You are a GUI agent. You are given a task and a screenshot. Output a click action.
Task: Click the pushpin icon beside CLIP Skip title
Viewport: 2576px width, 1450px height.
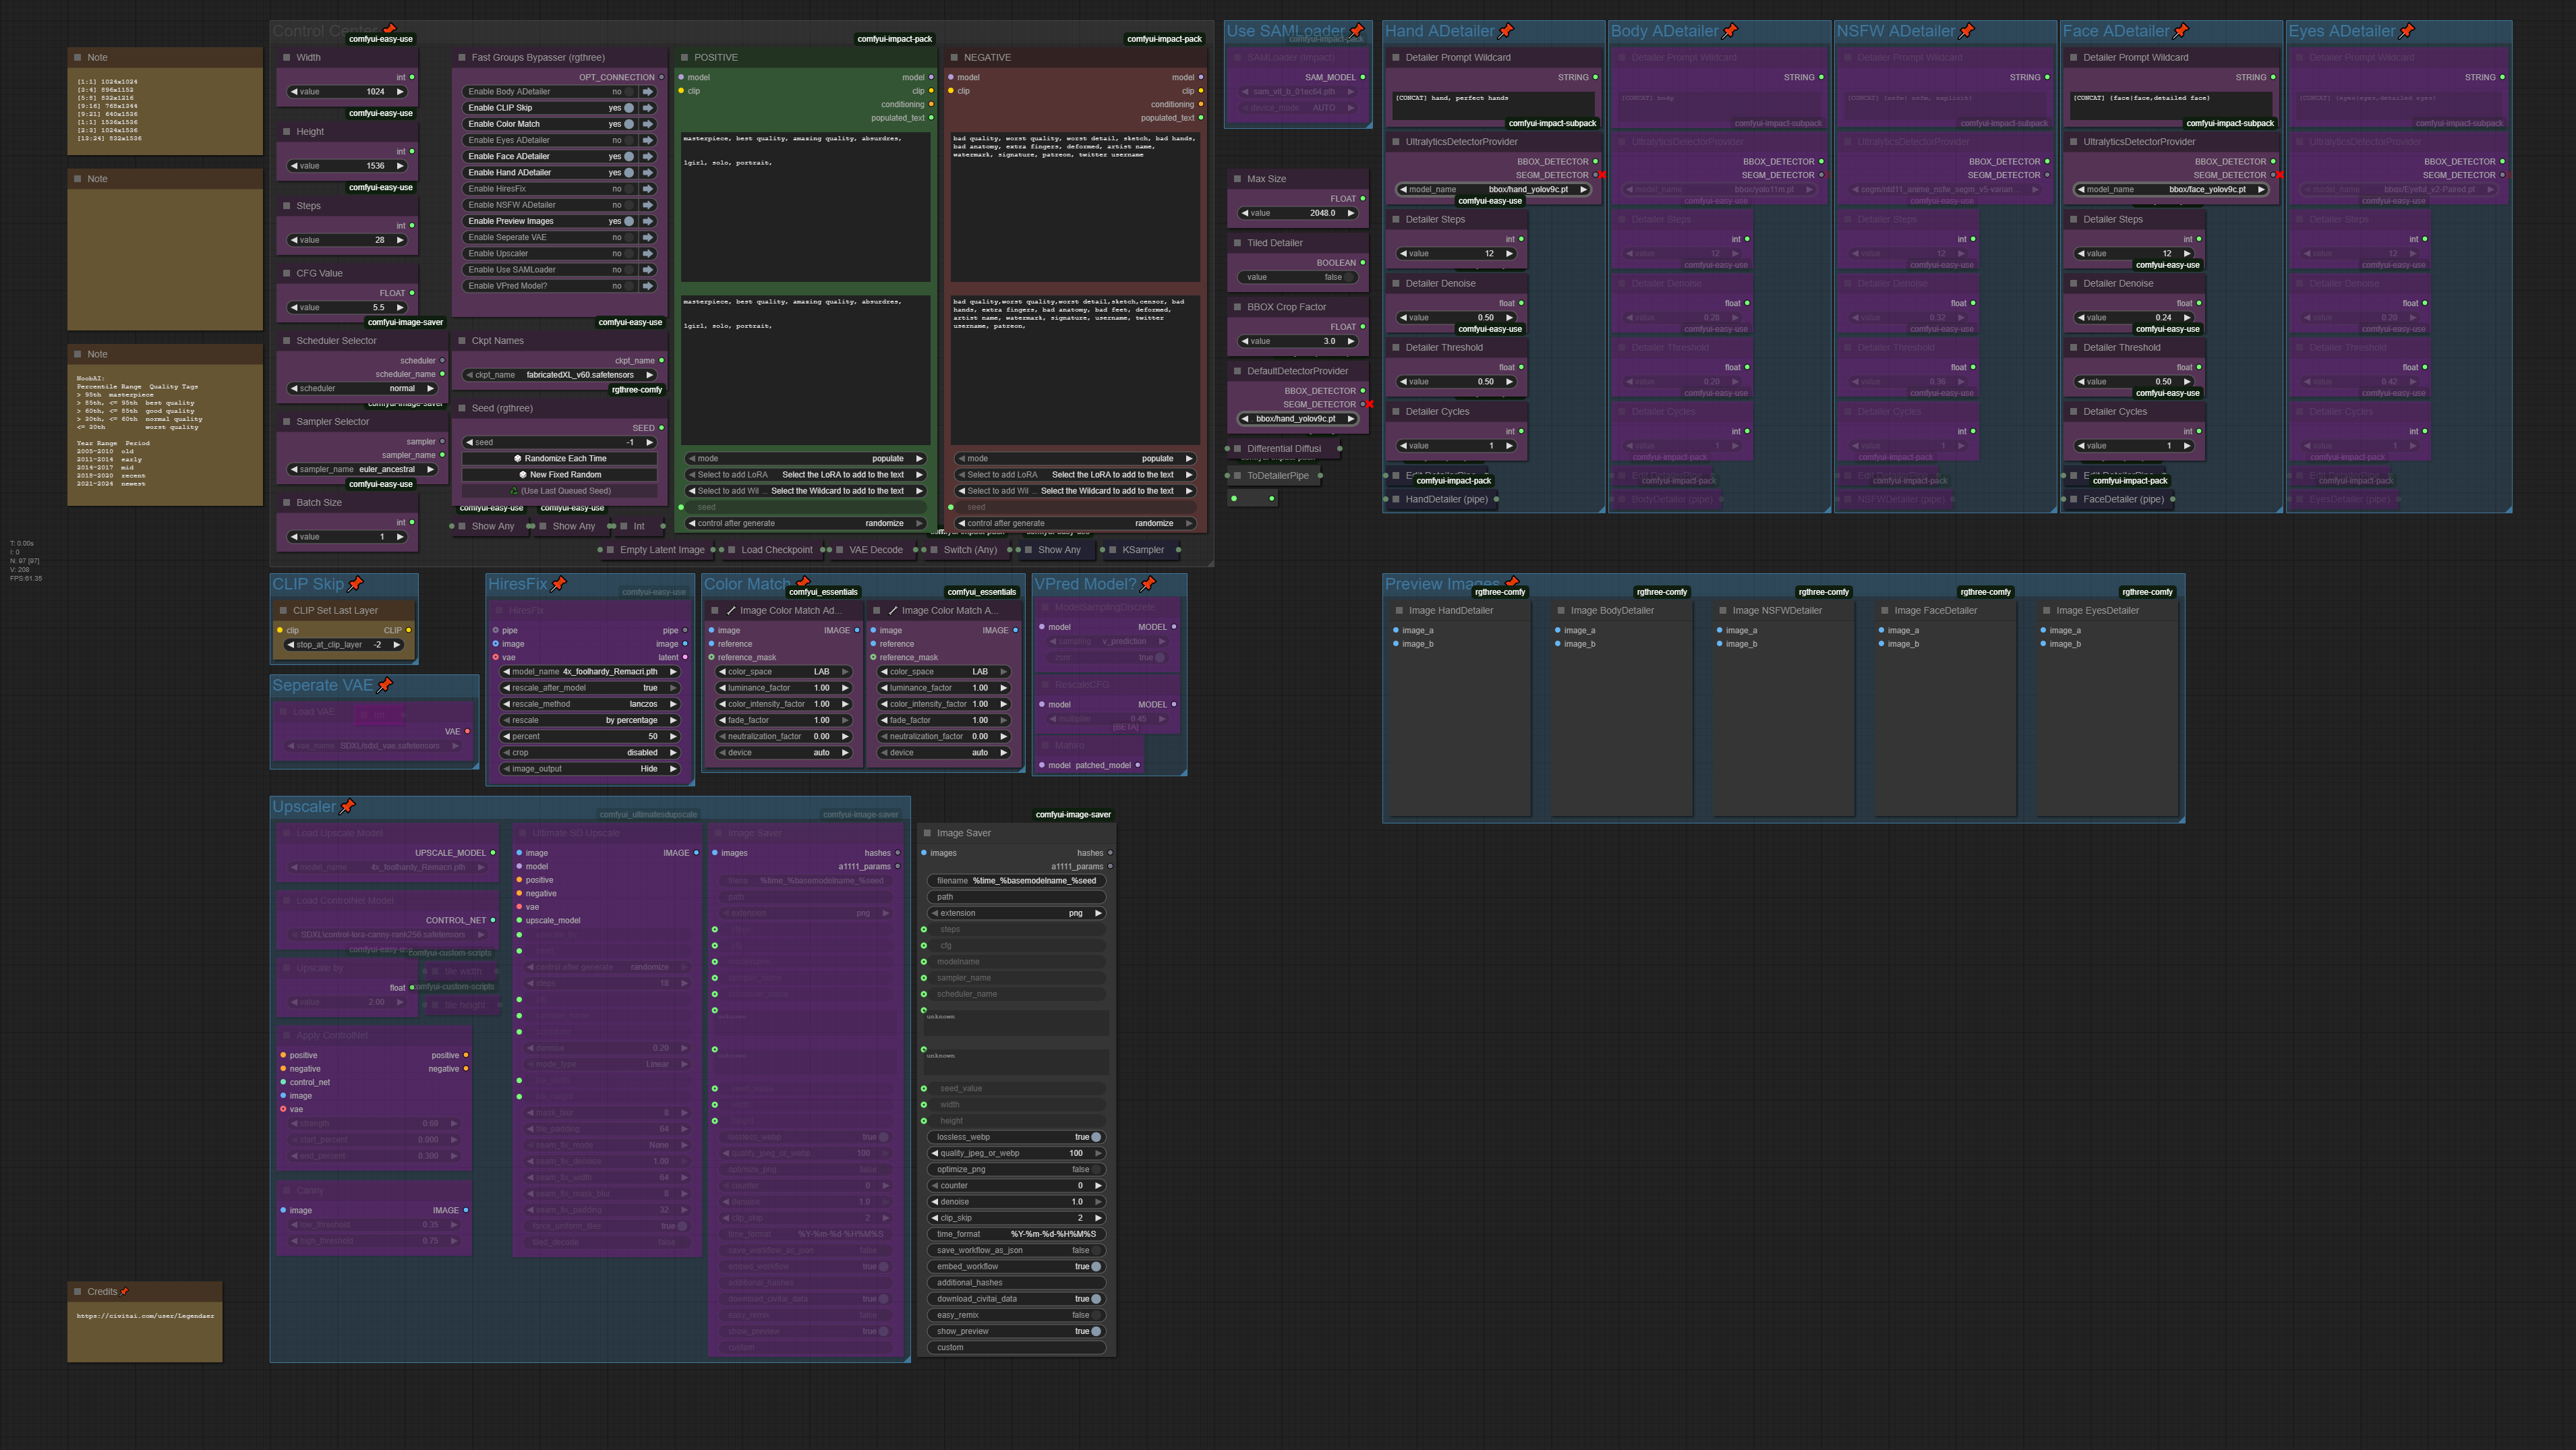[x=355, y=584]
